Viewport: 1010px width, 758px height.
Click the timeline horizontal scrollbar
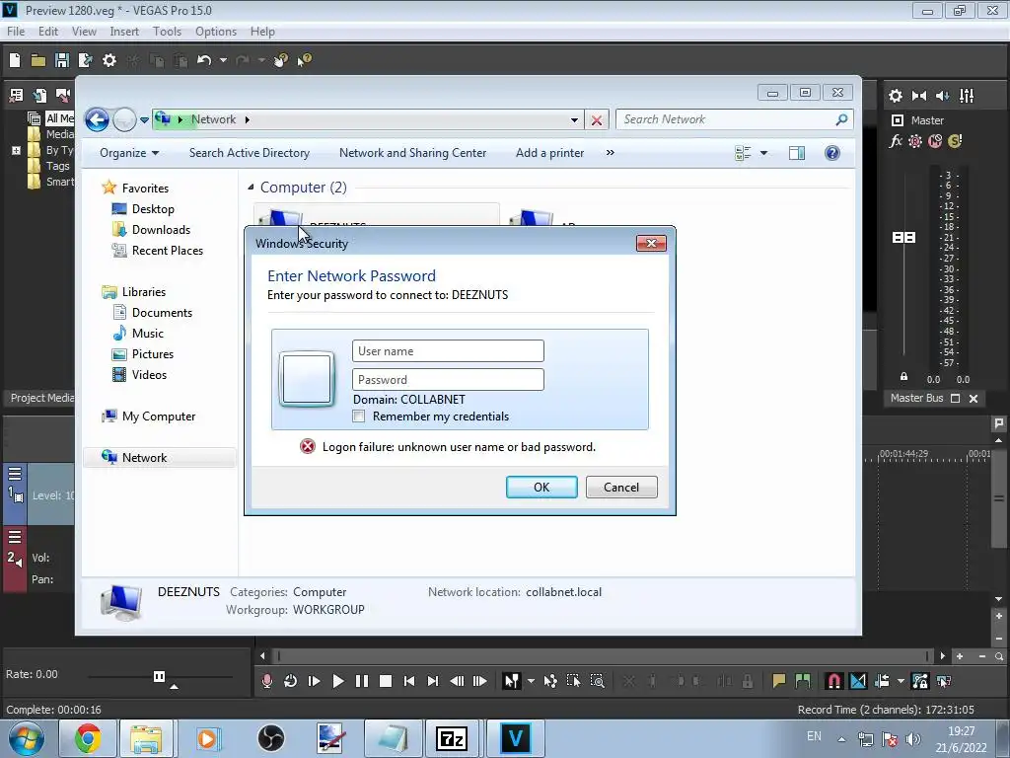point(603,656)
